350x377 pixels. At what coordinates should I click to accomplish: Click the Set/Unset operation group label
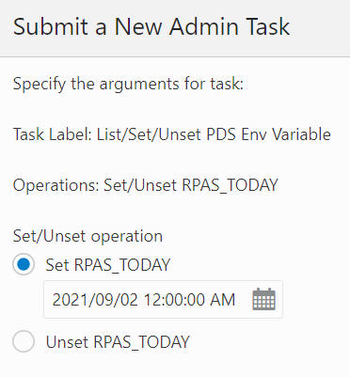tap(87, 236)
